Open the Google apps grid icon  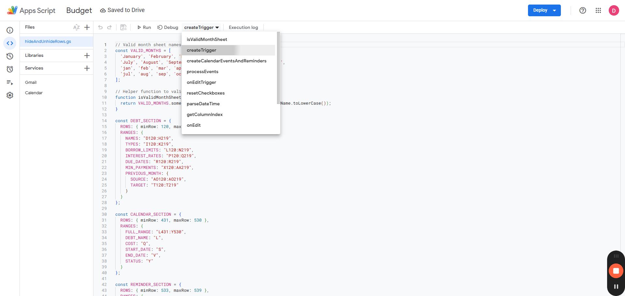[x=598, y=10]
